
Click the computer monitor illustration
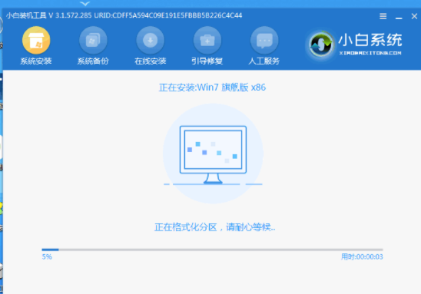click(213, 154)
